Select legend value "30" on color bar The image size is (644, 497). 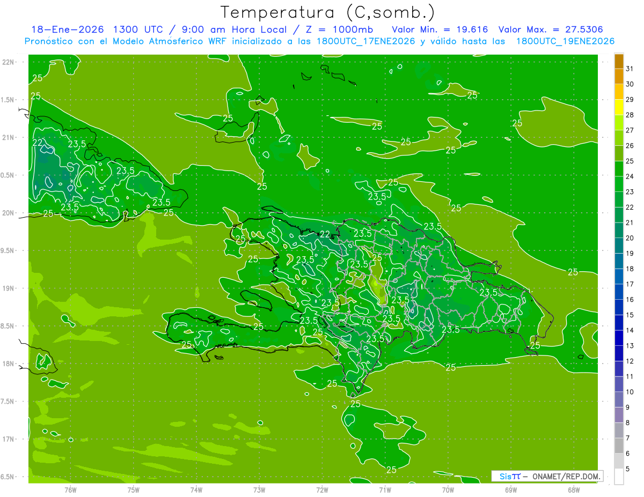click(630, 84)
